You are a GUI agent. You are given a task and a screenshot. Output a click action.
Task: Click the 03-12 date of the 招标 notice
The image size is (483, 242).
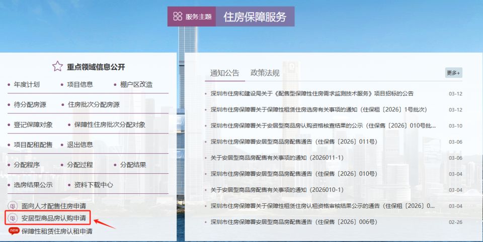(x=455, y=94)
